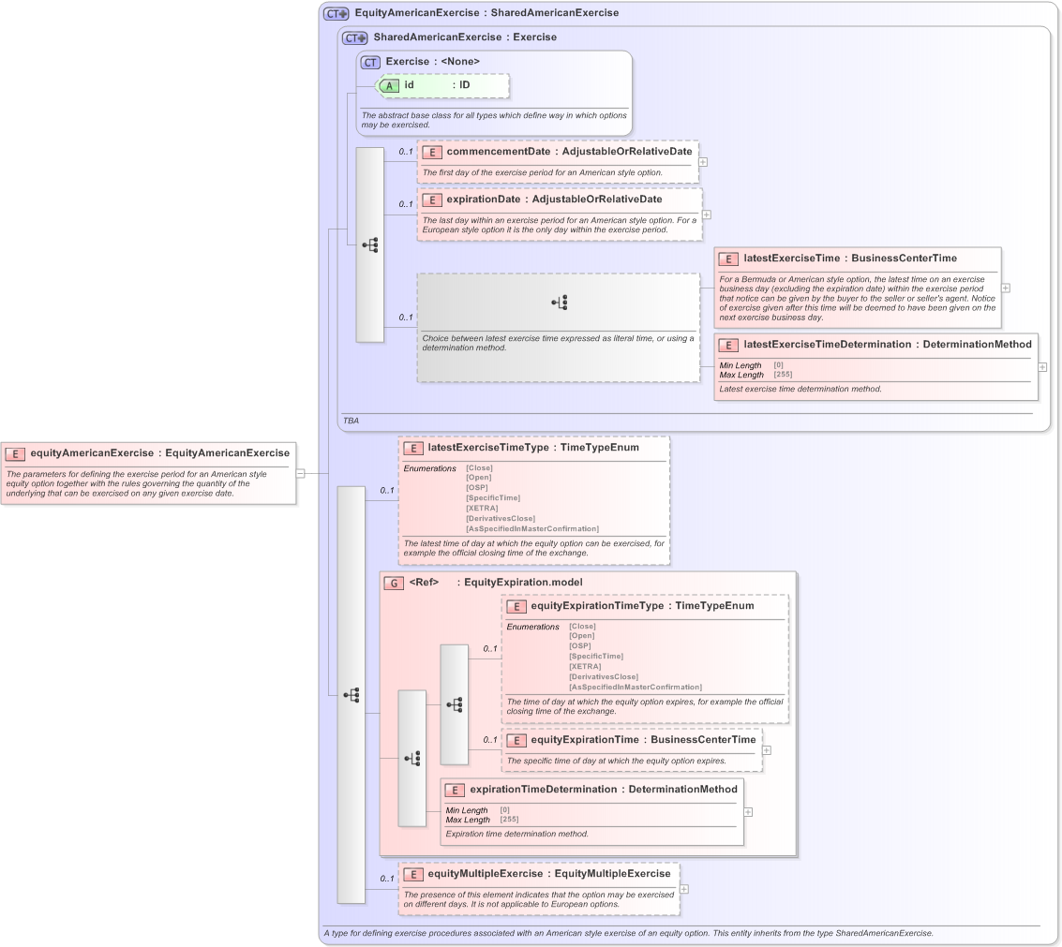Click the sequence icon of EquityAmericanExercise main compositor

[x=352, y=695]
